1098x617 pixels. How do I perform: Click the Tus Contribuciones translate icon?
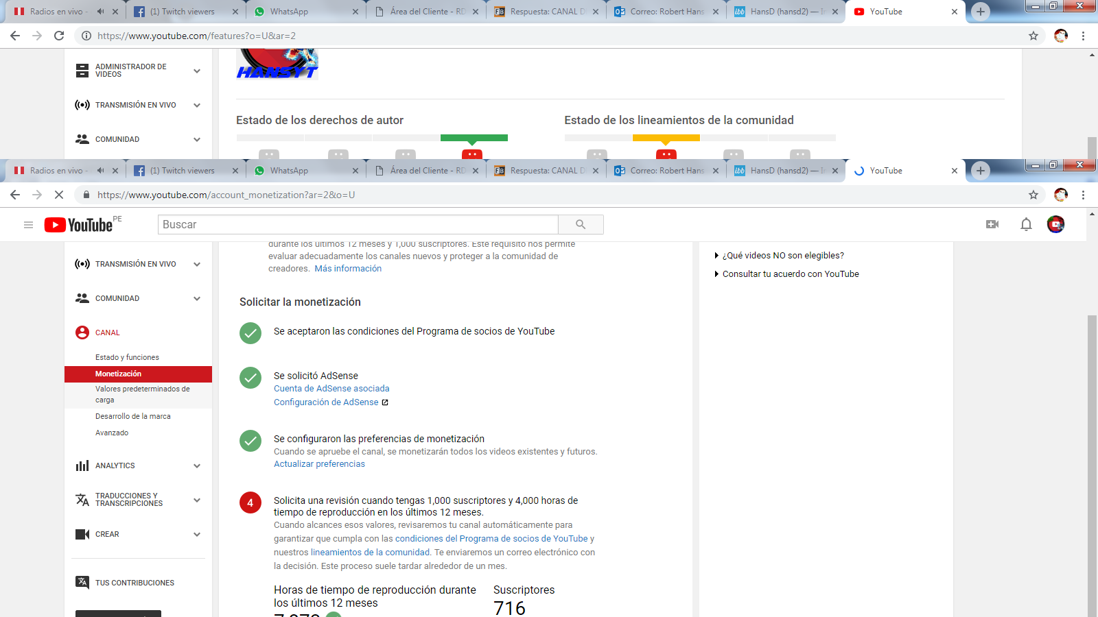82,583
